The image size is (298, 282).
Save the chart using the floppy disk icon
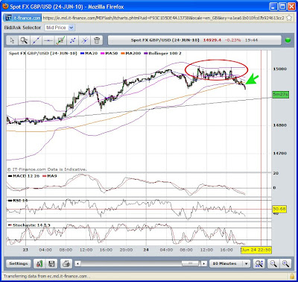coord(51,263)
